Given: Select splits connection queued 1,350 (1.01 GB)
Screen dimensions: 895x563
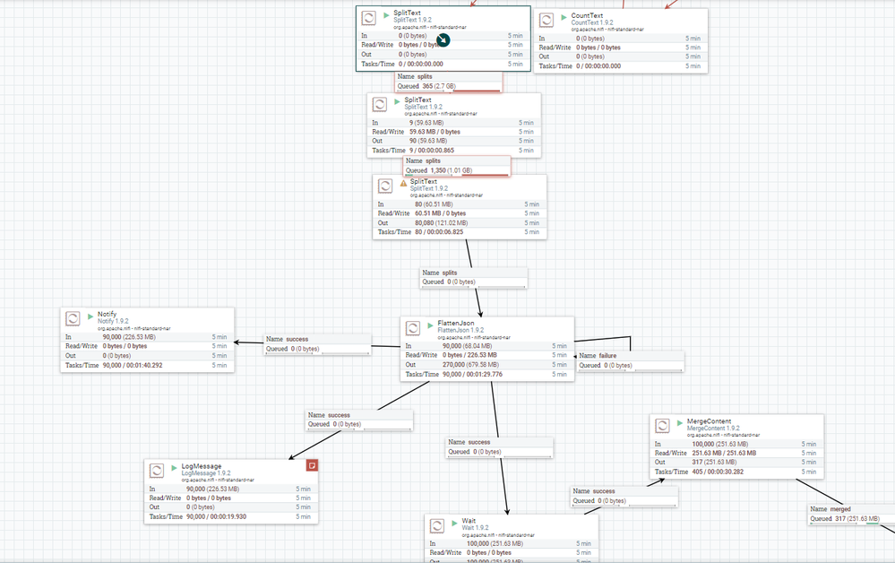Looking at the screenshot, I should (457, 166).
